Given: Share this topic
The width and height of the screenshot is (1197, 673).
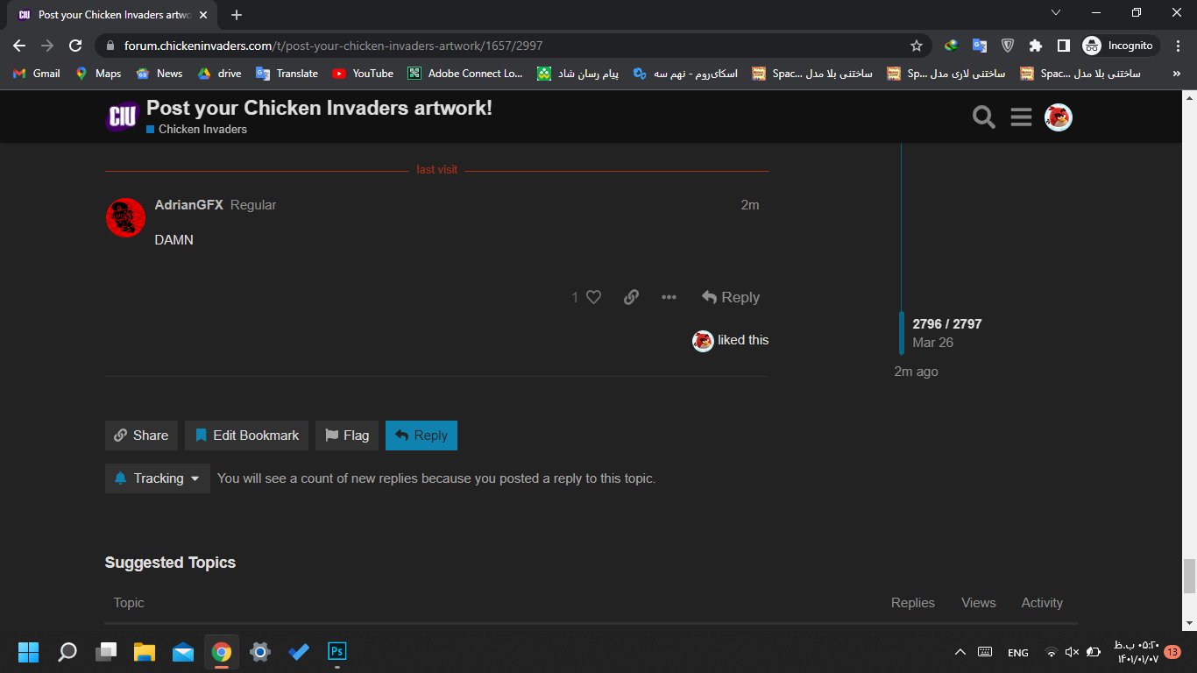Looking at the screenshot, I should pyautogui.click(x=141, y=436).
